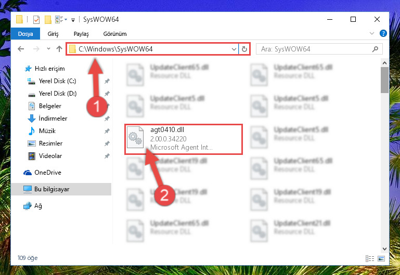Click the vertical scrollbar thumb
The width and height of the screenshot is (400, 275).
point(384,80)
